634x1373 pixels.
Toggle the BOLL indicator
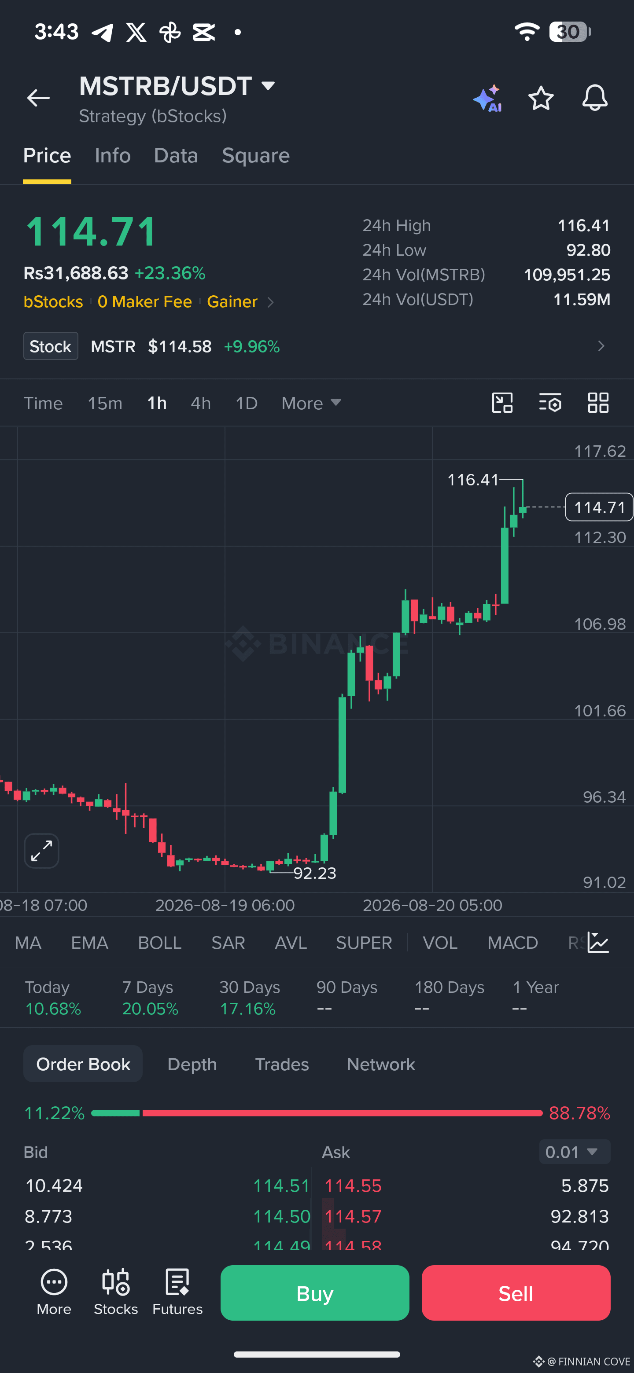click(160, 943)
